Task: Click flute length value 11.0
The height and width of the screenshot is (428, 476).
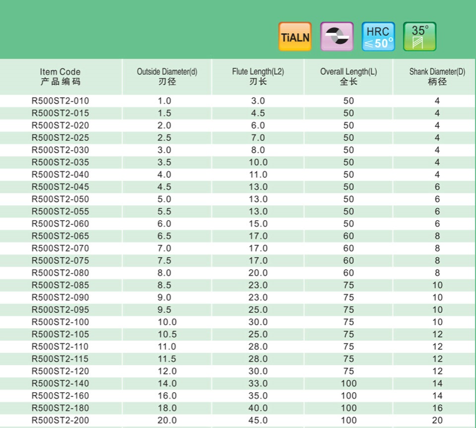Action: pos(258,175)
